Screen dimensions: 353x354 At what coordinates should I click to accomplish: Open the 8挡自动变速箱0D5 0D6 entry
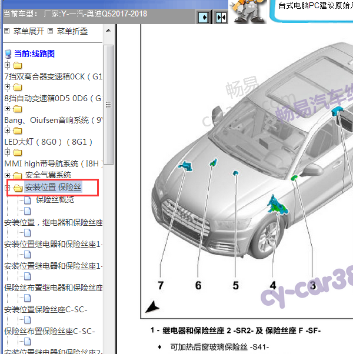(x=54, y=98)
